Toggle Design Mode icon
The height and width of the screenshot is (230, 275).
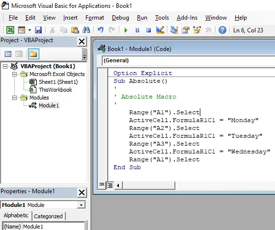coord(160,30)
